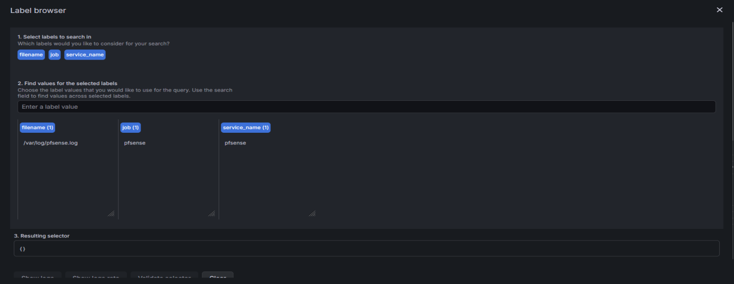The width and height of the screenshot is (734, 284).
Task: Close the Label browser dialog
Action: click(x=719, y=10)
